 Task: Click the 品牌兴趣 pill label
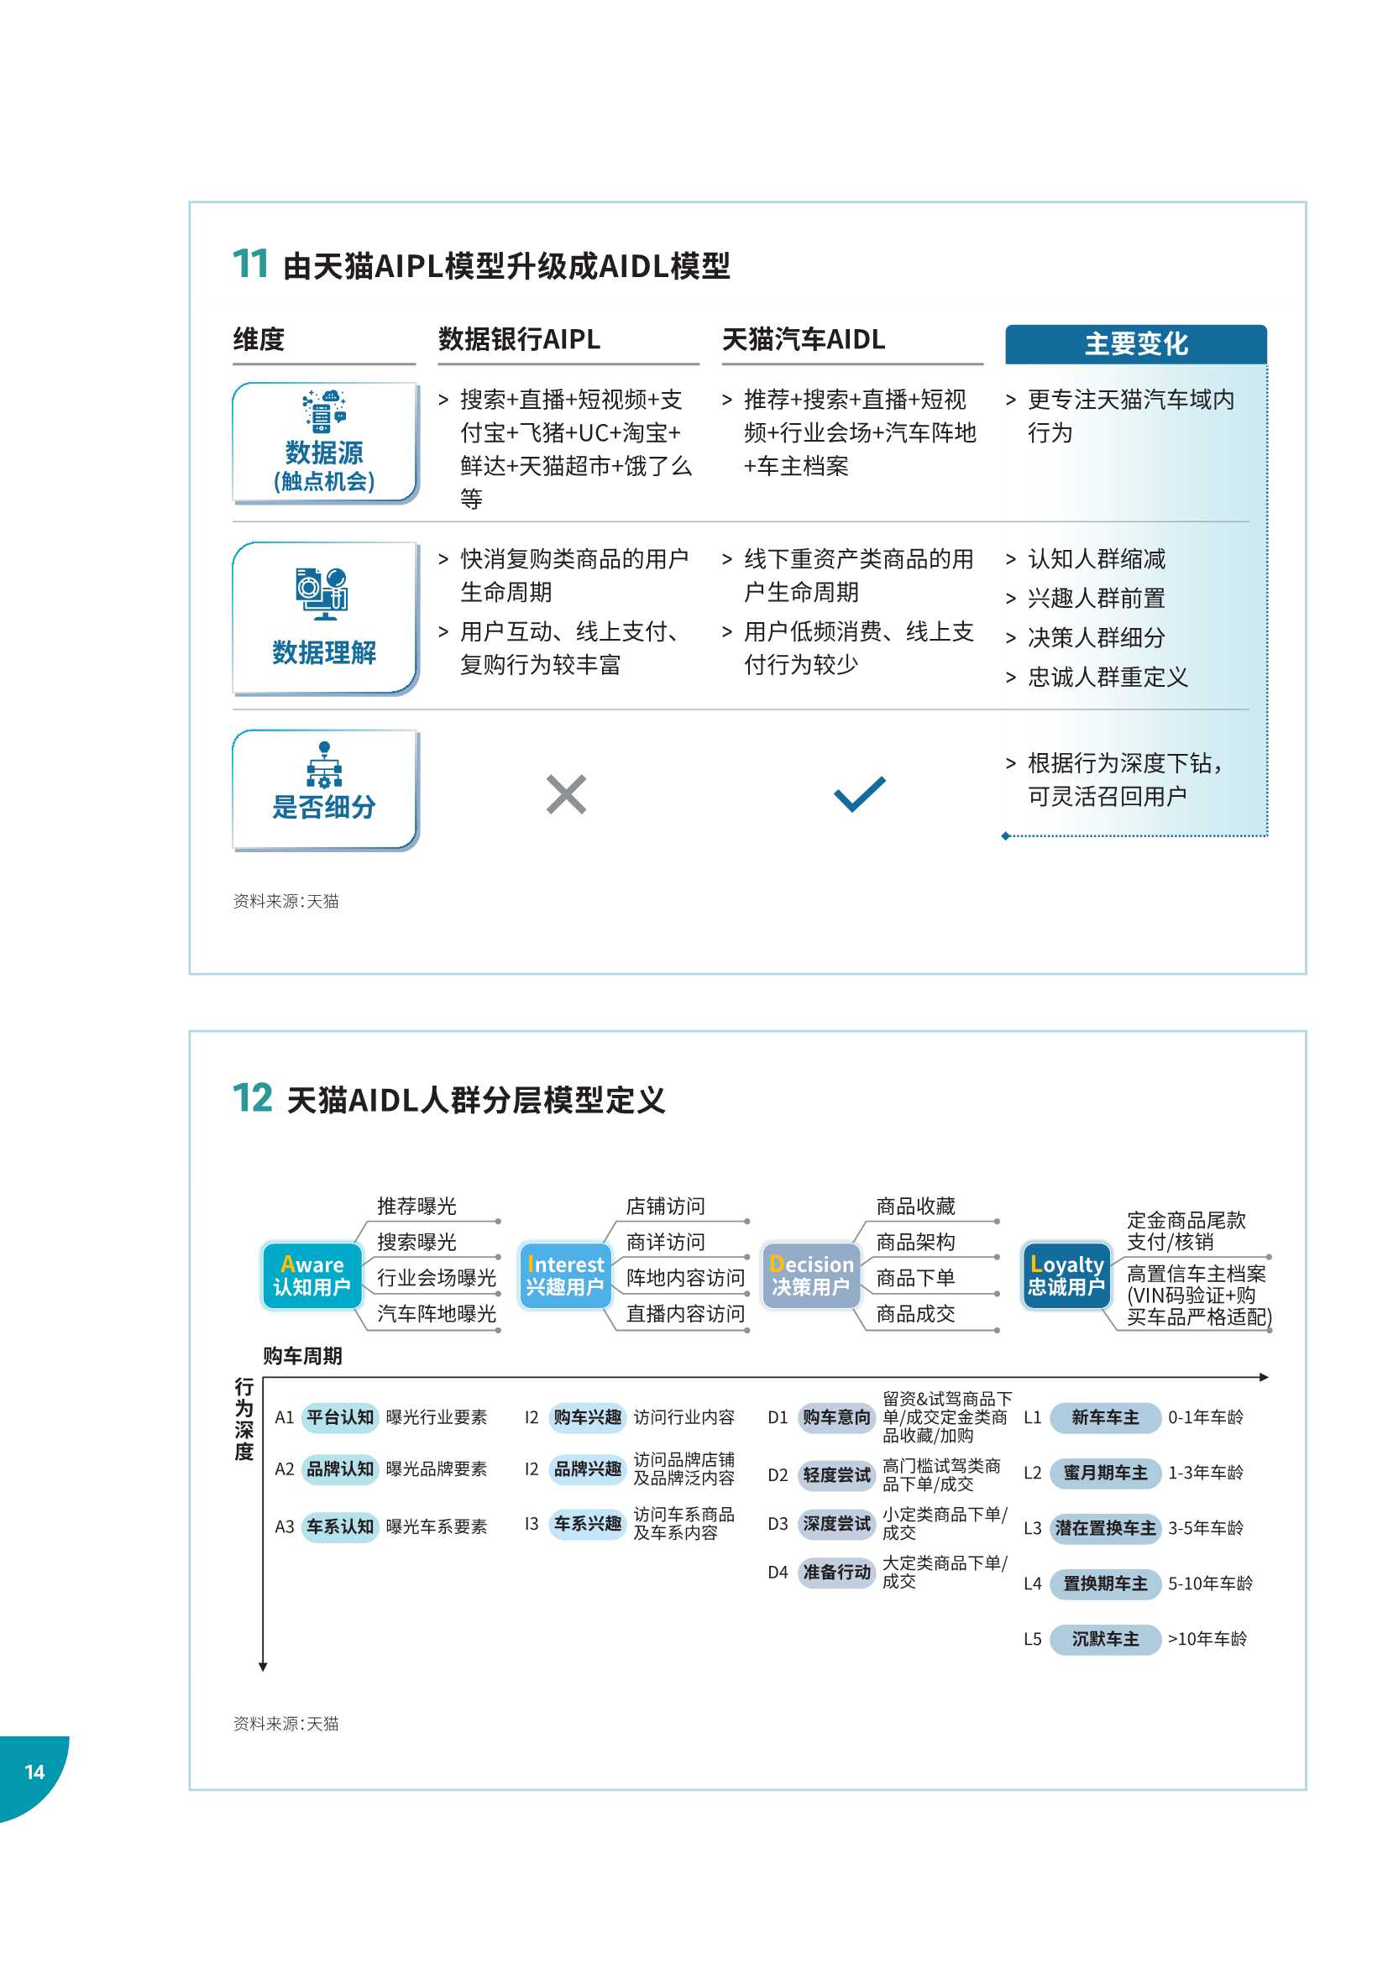pyautogui.click(x=588, y=1468)
